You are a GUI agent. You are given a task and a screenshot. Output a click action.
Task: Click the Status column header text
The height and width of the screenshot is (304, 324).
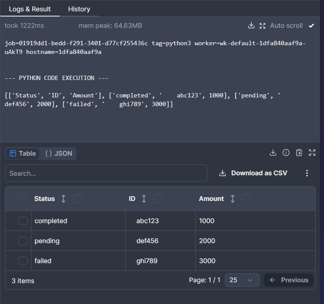[x=44, y=199]
